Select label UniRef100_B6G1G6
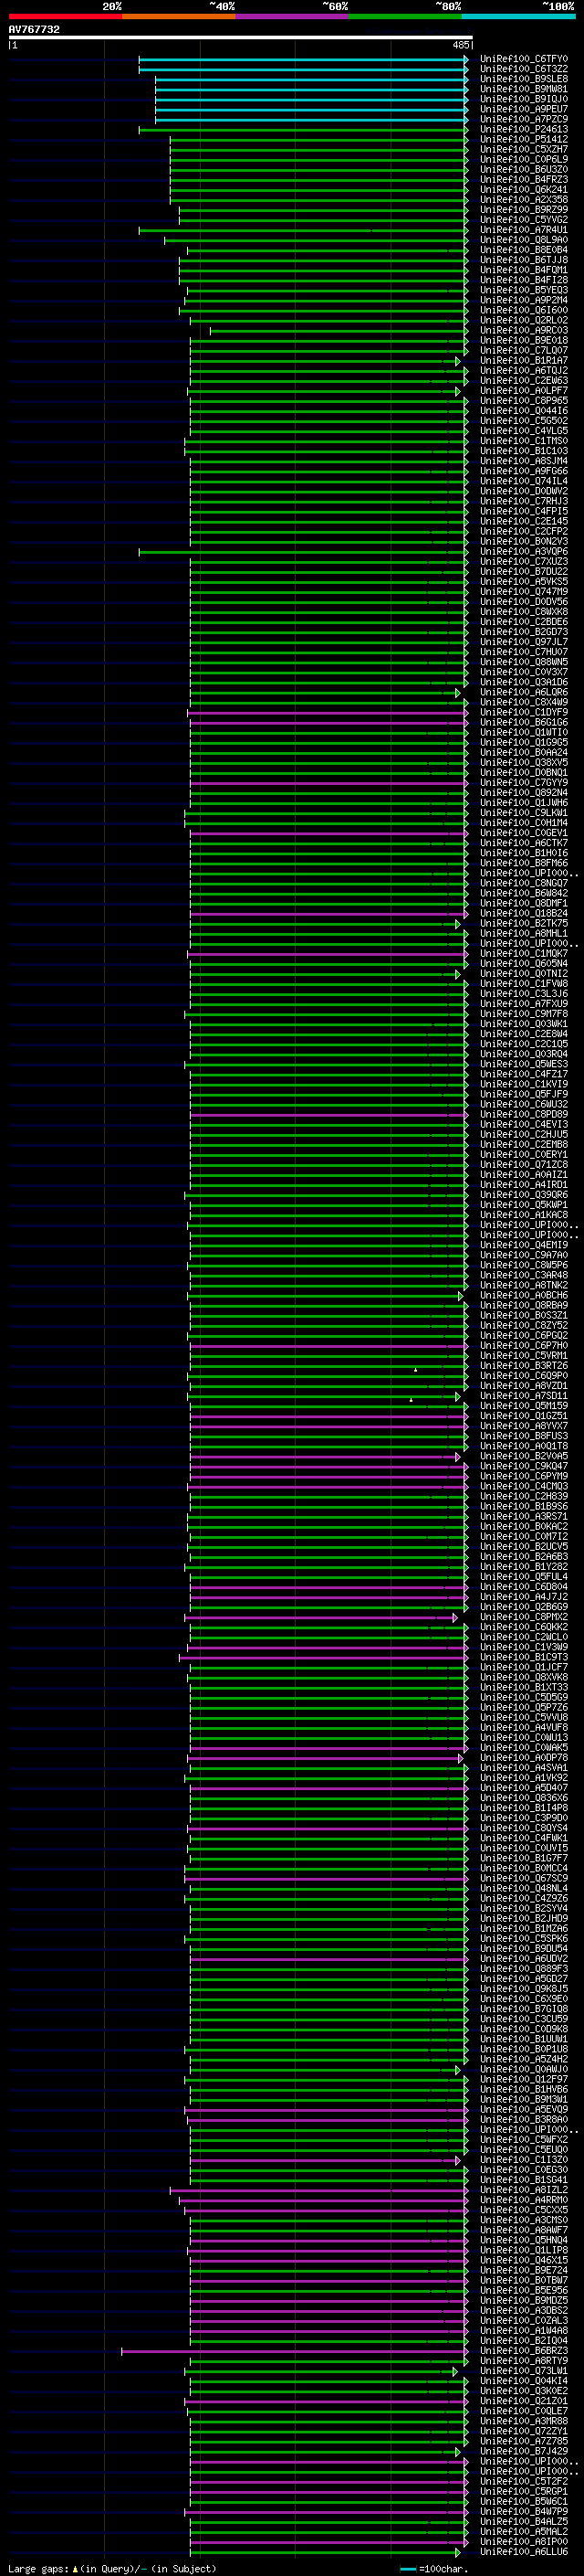This screenshot has width=584, height=2576. click(523, 722)
